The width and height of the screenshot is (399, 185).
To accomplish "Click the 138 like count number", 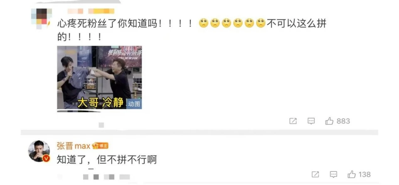I will (x=365, y=174).
